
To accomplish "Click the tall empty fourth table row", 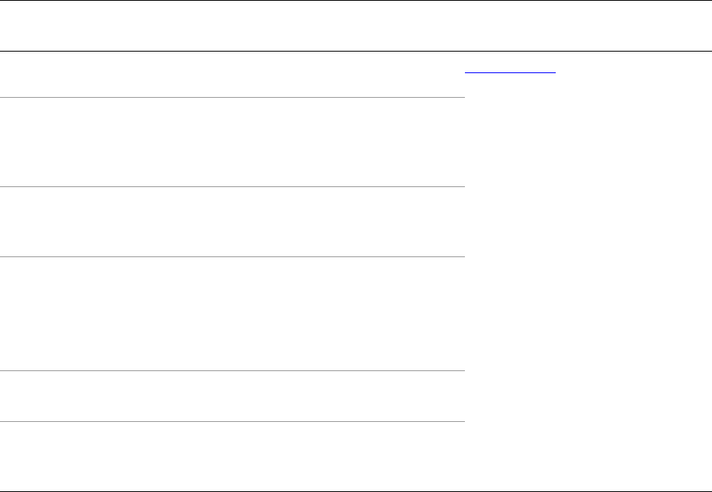I will [231, 314].
